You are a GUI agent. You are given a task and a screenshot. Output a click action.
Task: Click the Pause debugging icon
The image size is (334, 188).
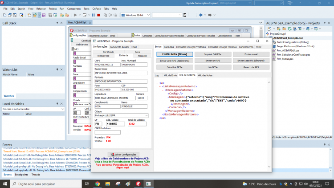pyautogui.click(x=94, y=15)
